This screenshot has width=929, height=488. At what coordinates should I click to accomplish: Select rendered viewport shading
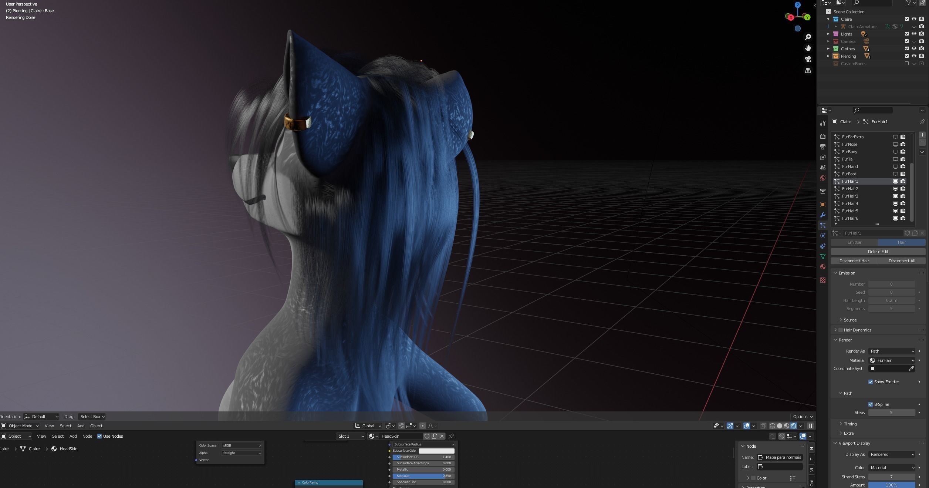click(794, 426)
